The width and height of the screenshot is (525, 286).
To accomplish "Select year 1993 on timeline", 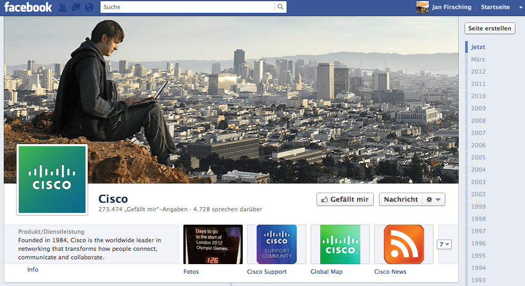I will coord(478,280).
